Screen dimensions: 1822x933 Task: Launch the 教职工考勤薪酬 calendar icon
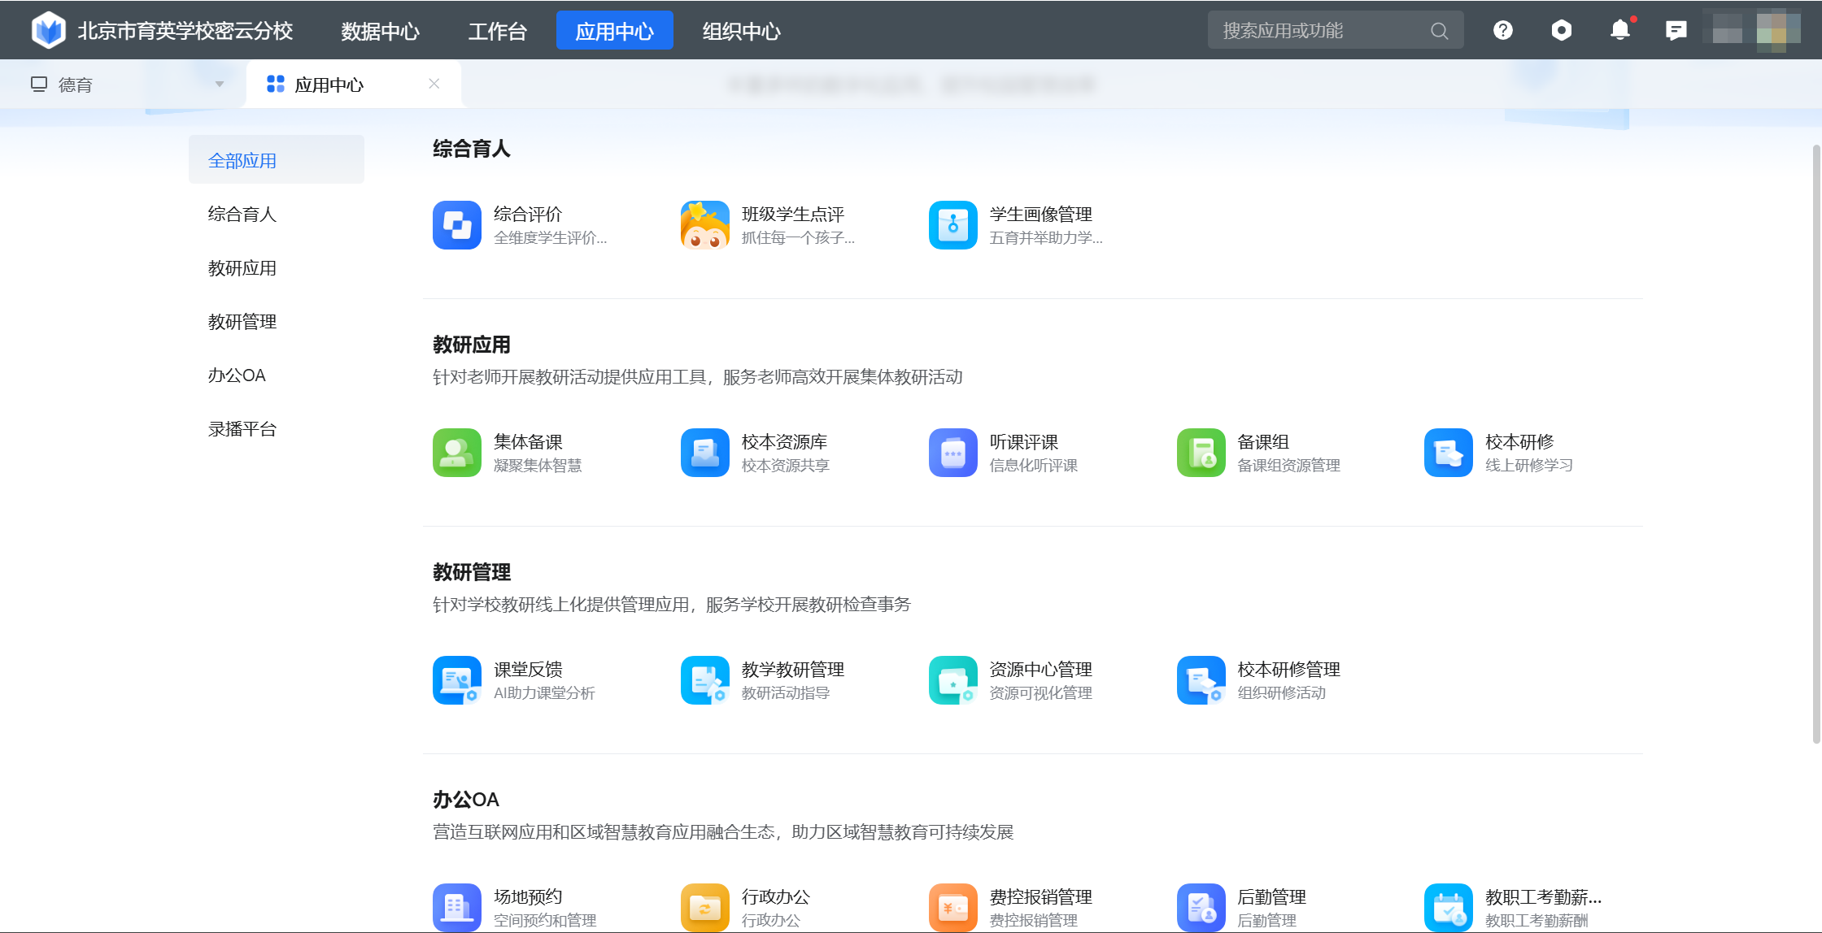[1449, 908]
